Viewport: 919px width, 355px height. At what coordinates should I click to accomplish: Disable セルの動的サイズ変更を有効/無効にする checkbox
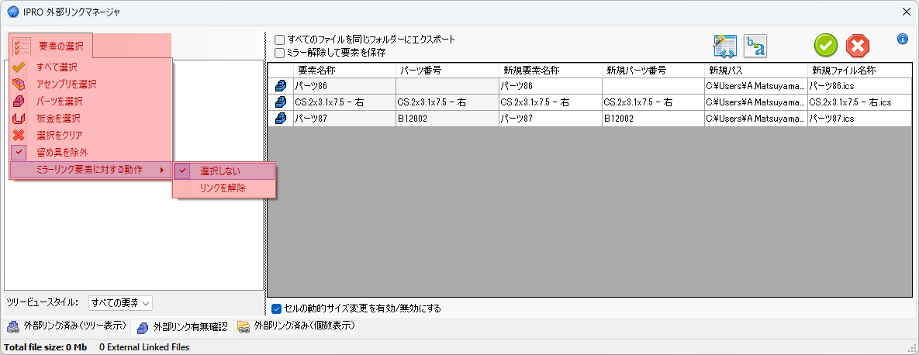point(277,308)
